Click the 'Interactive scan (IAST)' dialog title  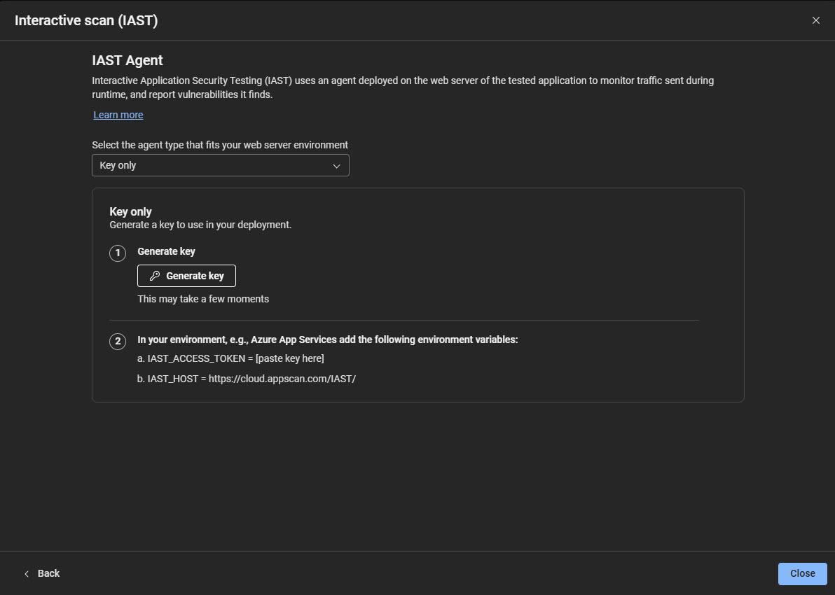86,20
